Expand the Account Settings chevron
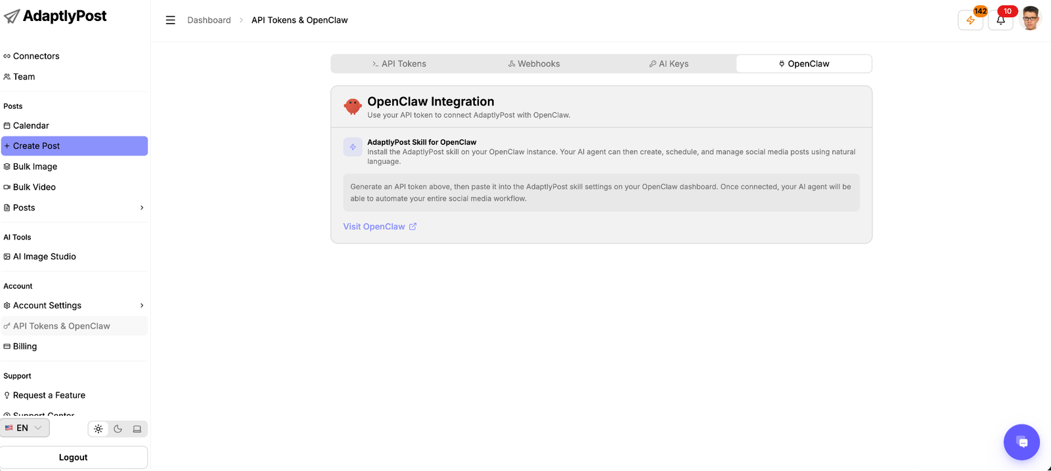This screenshot has height=471, width=1051. pos(142,306)
